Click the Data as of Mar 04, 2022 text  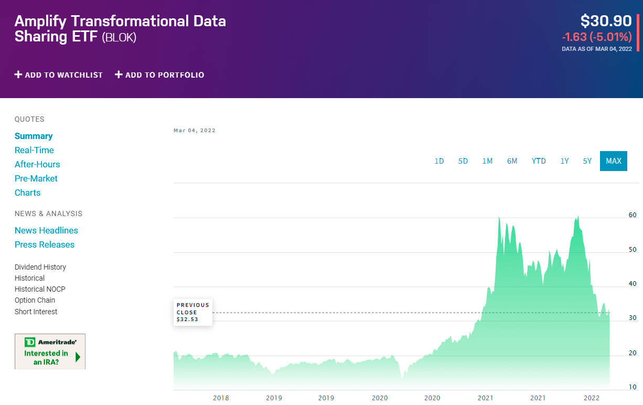tap(597, 49)
